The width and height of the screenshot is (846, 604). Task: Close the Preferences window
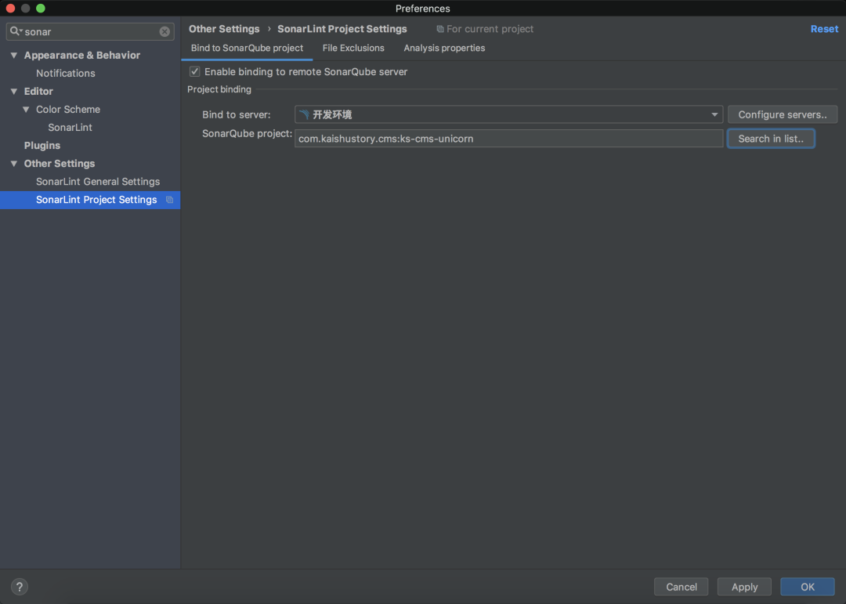coord(10,9)
